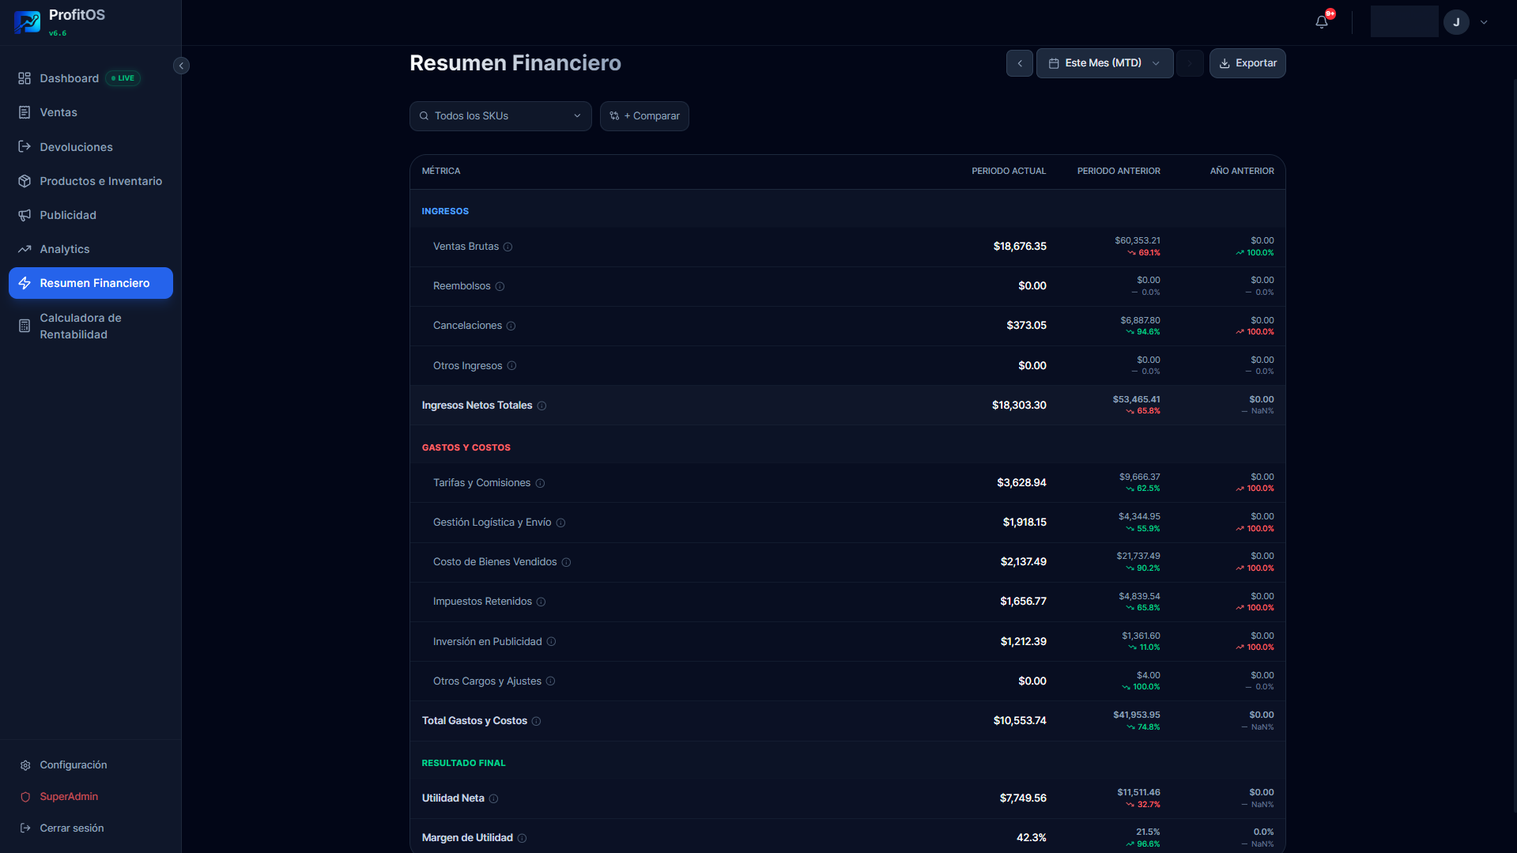
Task: Click the notifications bell icon
Action: pyautogui.click(x=1322, y=22)
